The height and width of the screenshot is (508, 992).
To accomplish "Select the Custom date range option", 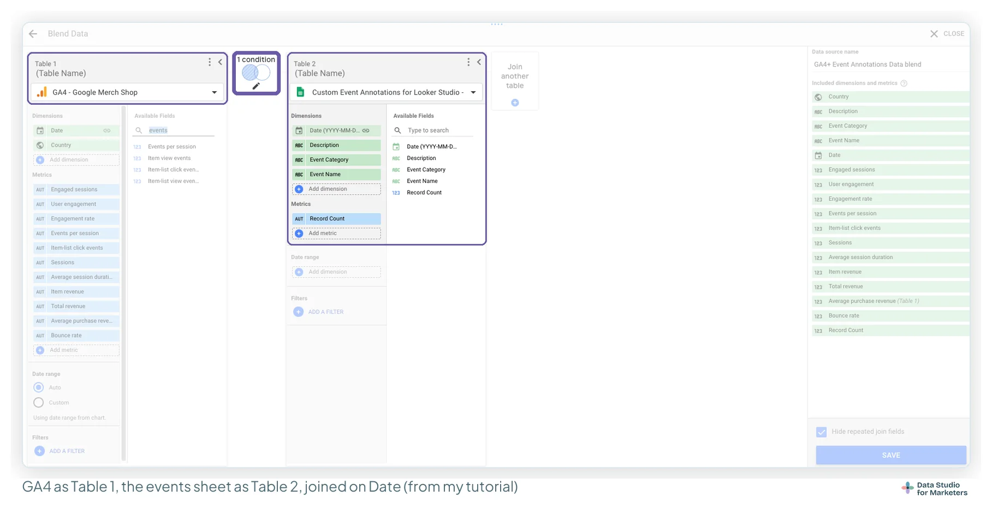I will [x=39, y=403].
